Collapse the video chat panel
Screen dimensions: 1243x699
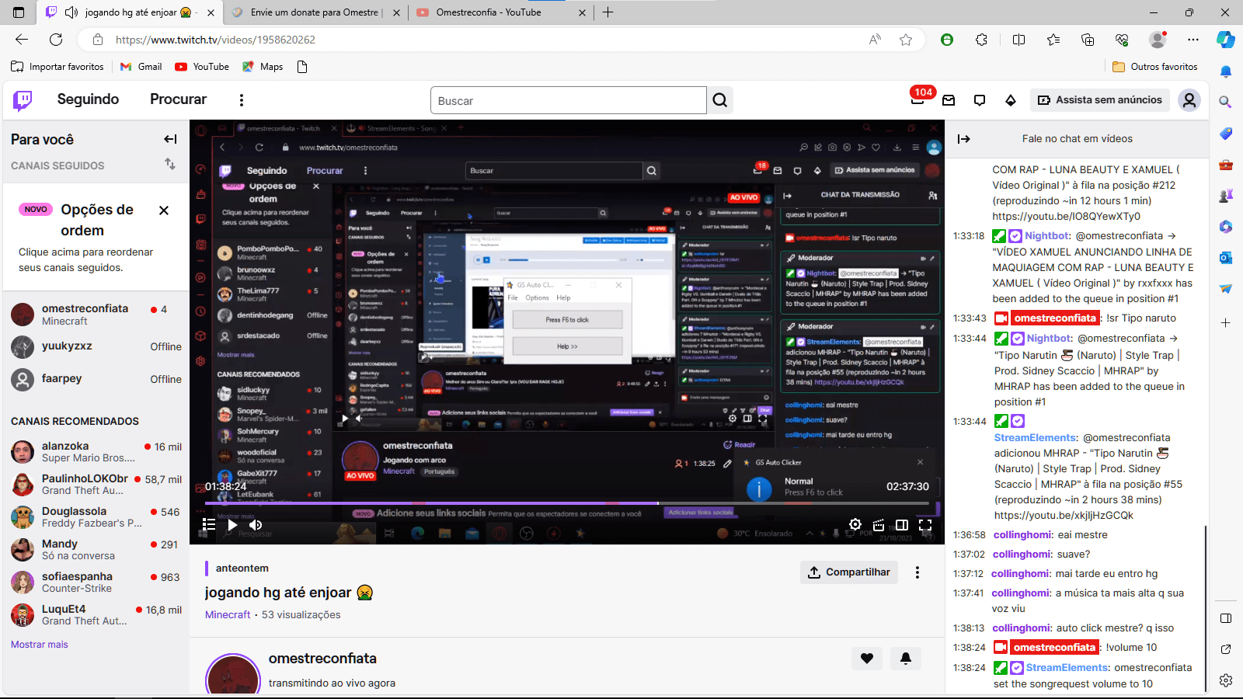[x=964, y=139]
